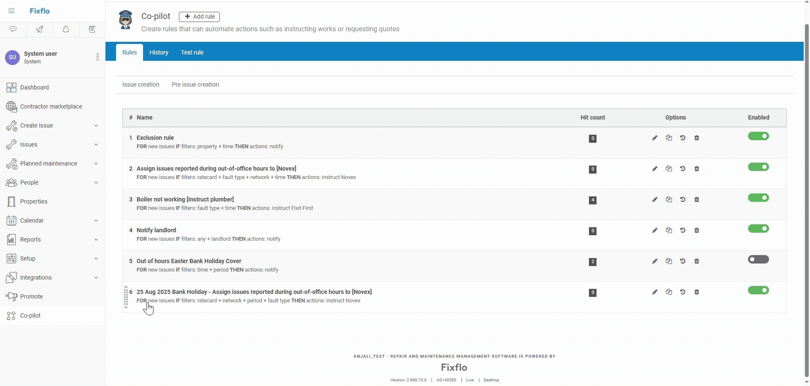
Task: Click the hit count badge showing 4
Action: pos(593,200)
